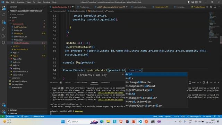The image size is (222, 125).
Task: Open the Output panel tab
Action: point(68,83)
